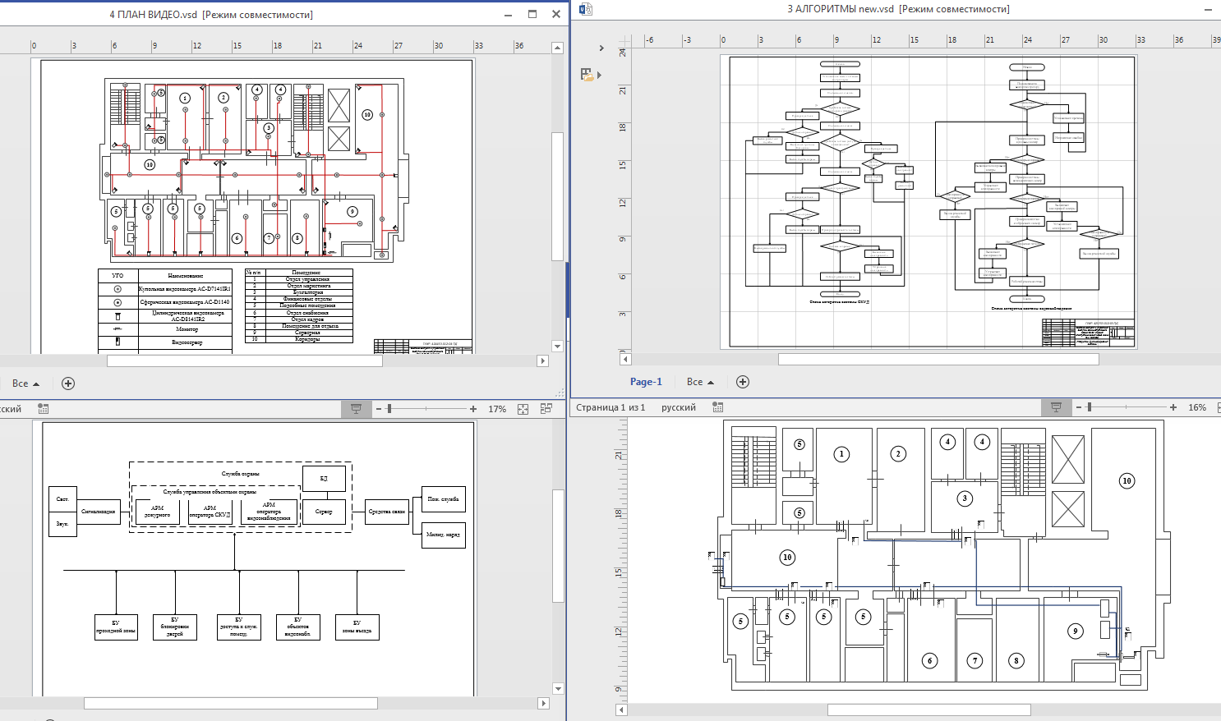Zoom out using the minus beside 16%
Viewport: 1221px width, 721px height.
coord(1079,407)
